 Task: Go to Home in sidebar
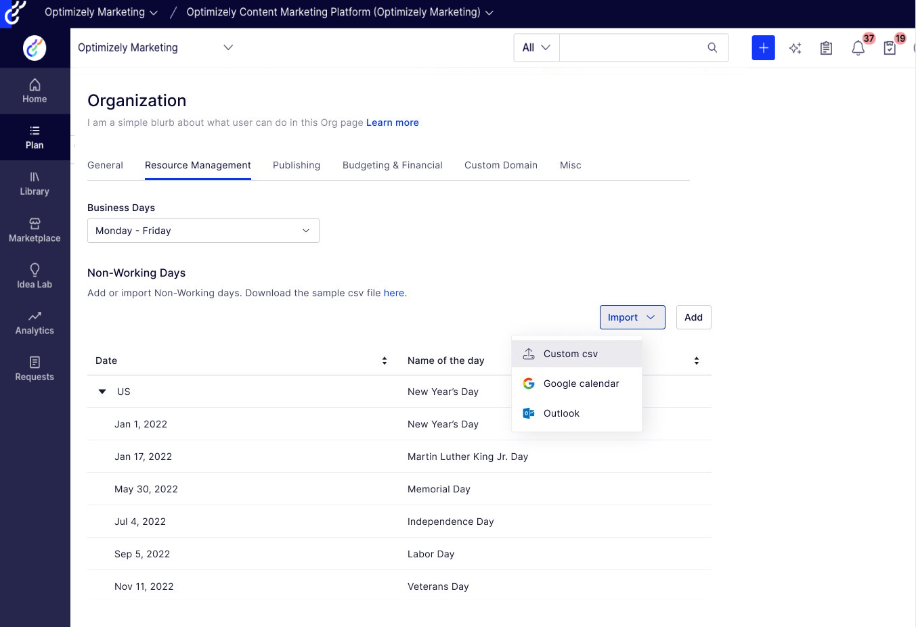point(35,91)
